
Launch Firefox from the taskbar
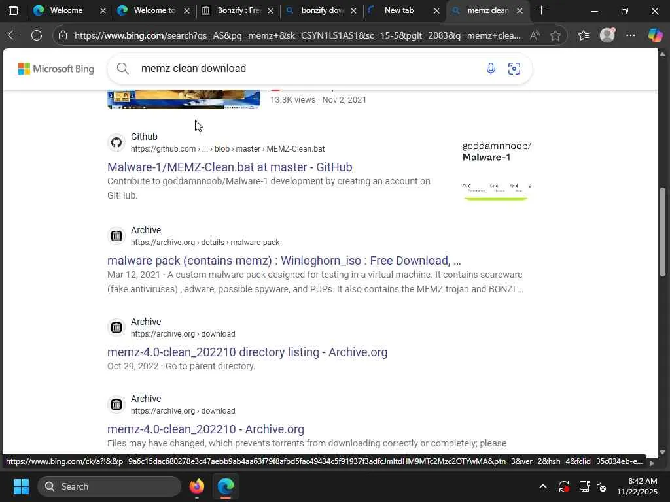click(x=197, y=486)
